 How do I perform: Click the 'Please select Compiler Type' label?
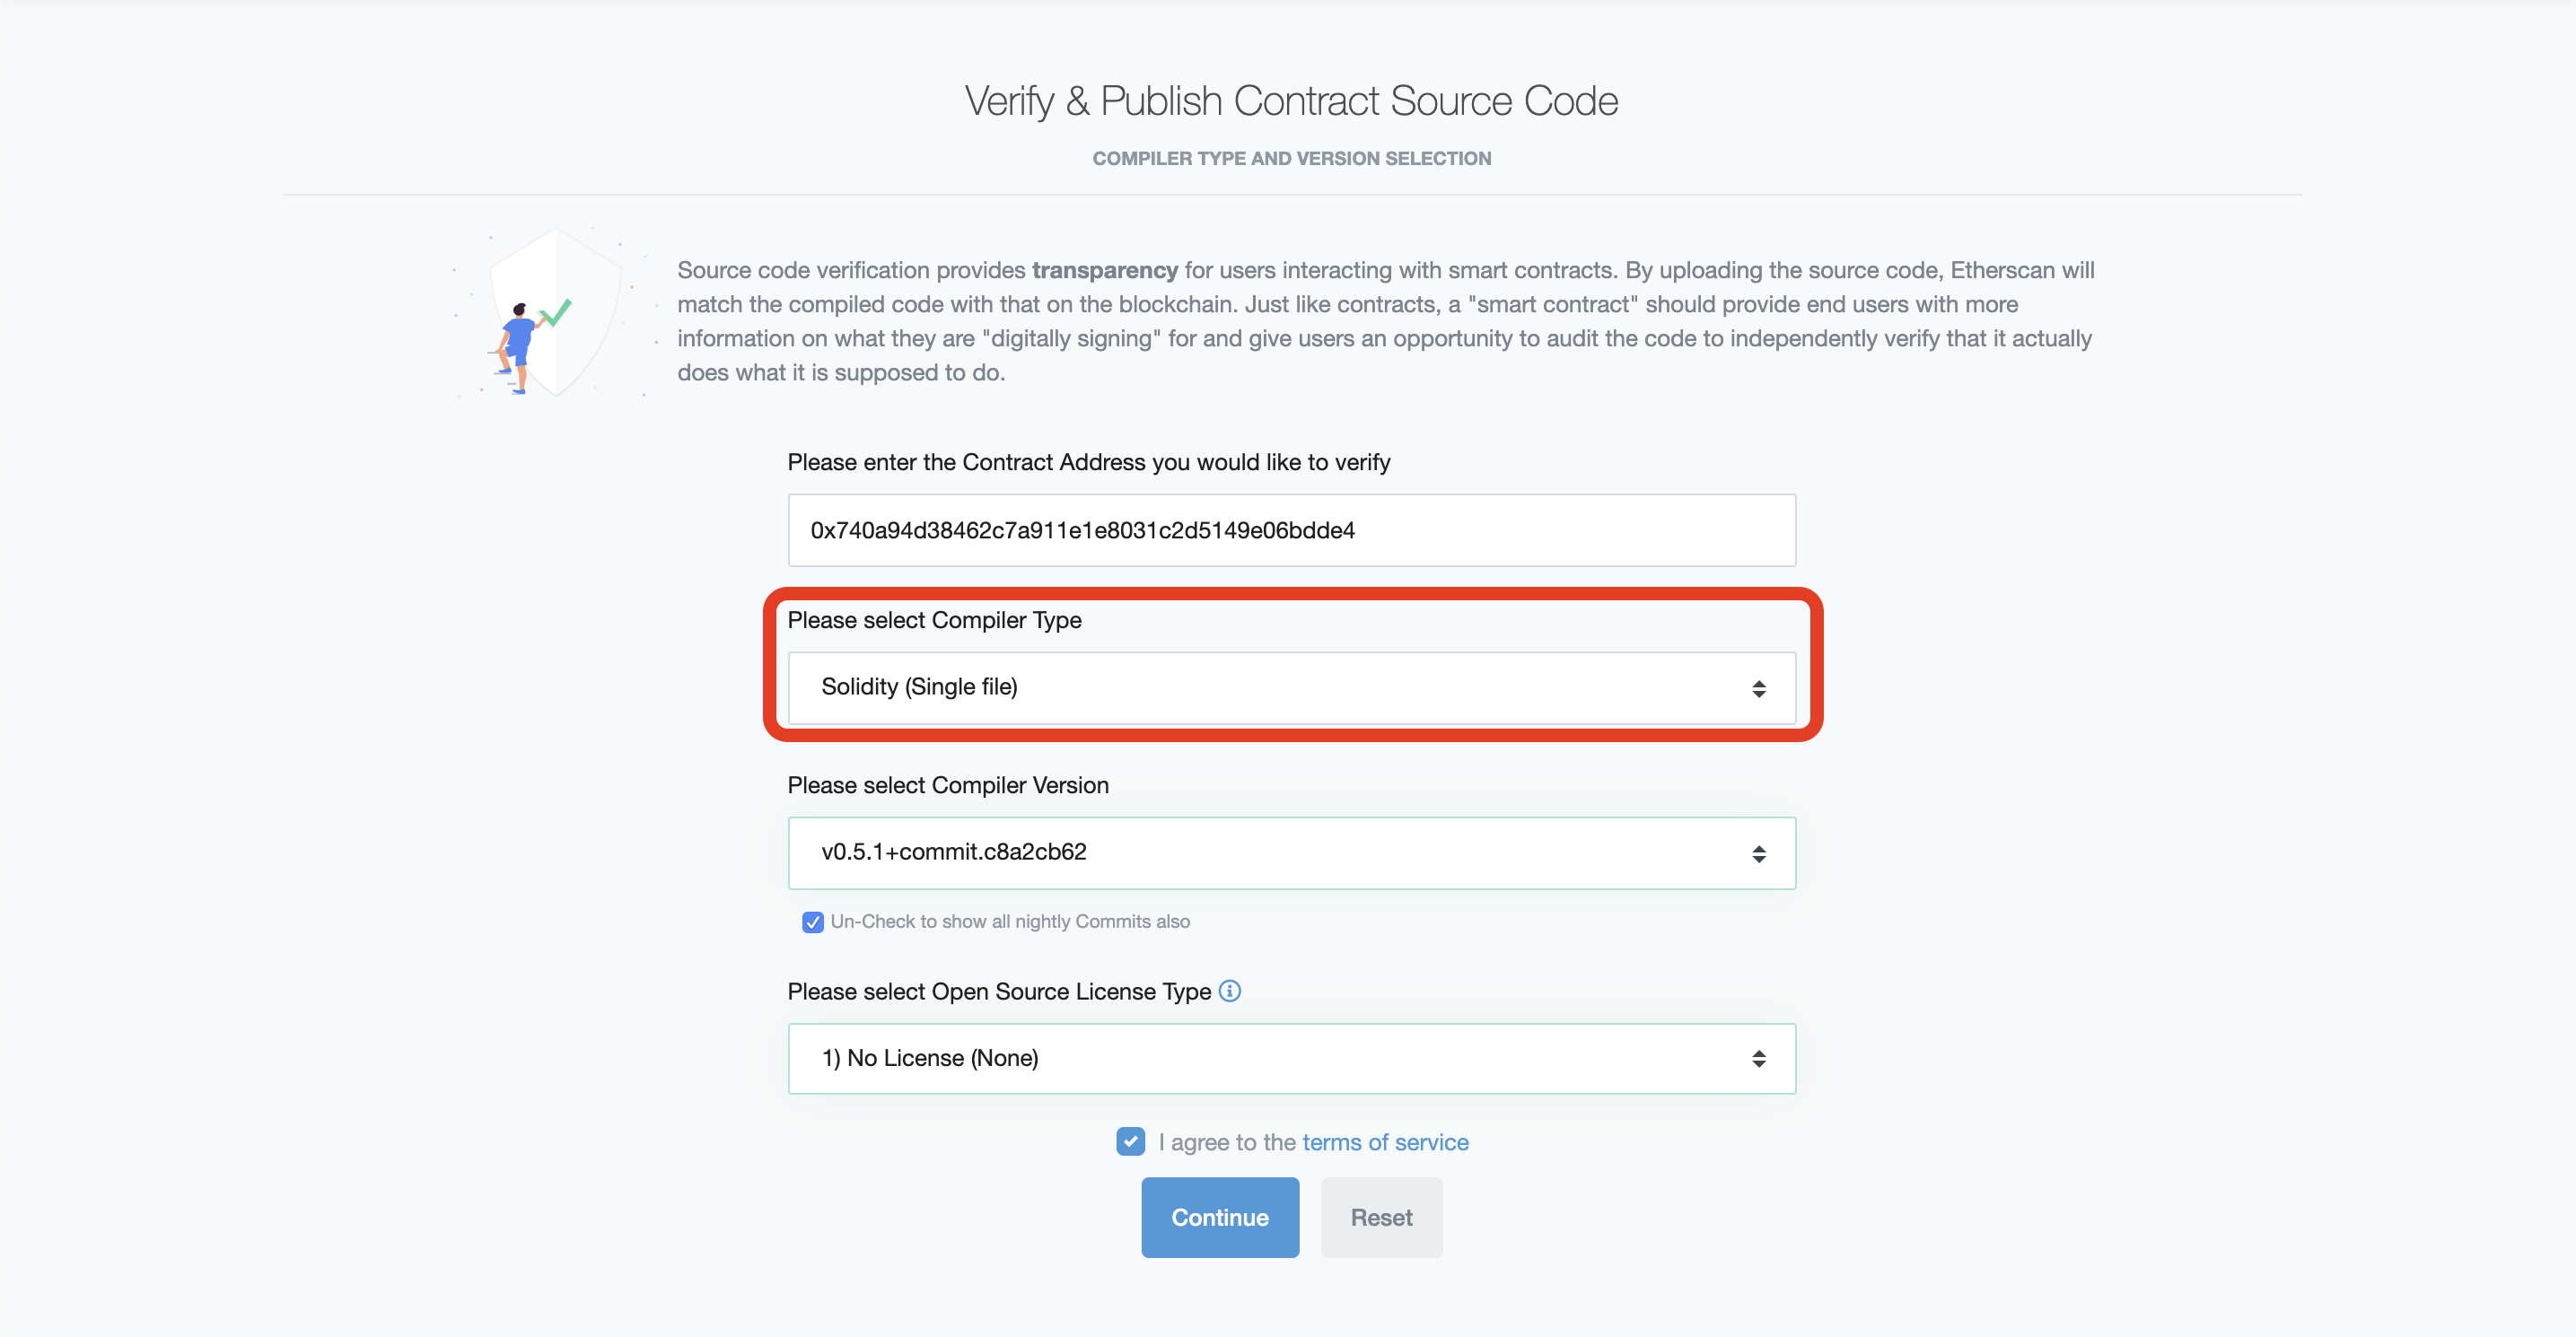pos(934,620)
